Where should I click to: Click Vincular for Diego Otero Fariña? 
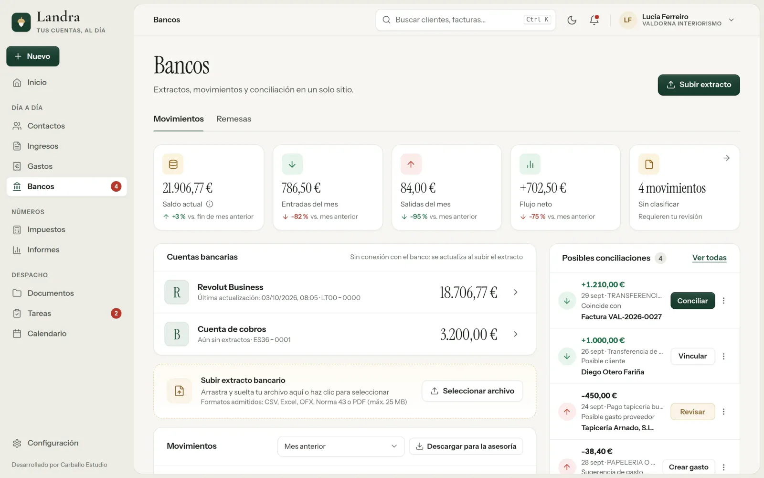coord(692,356)
